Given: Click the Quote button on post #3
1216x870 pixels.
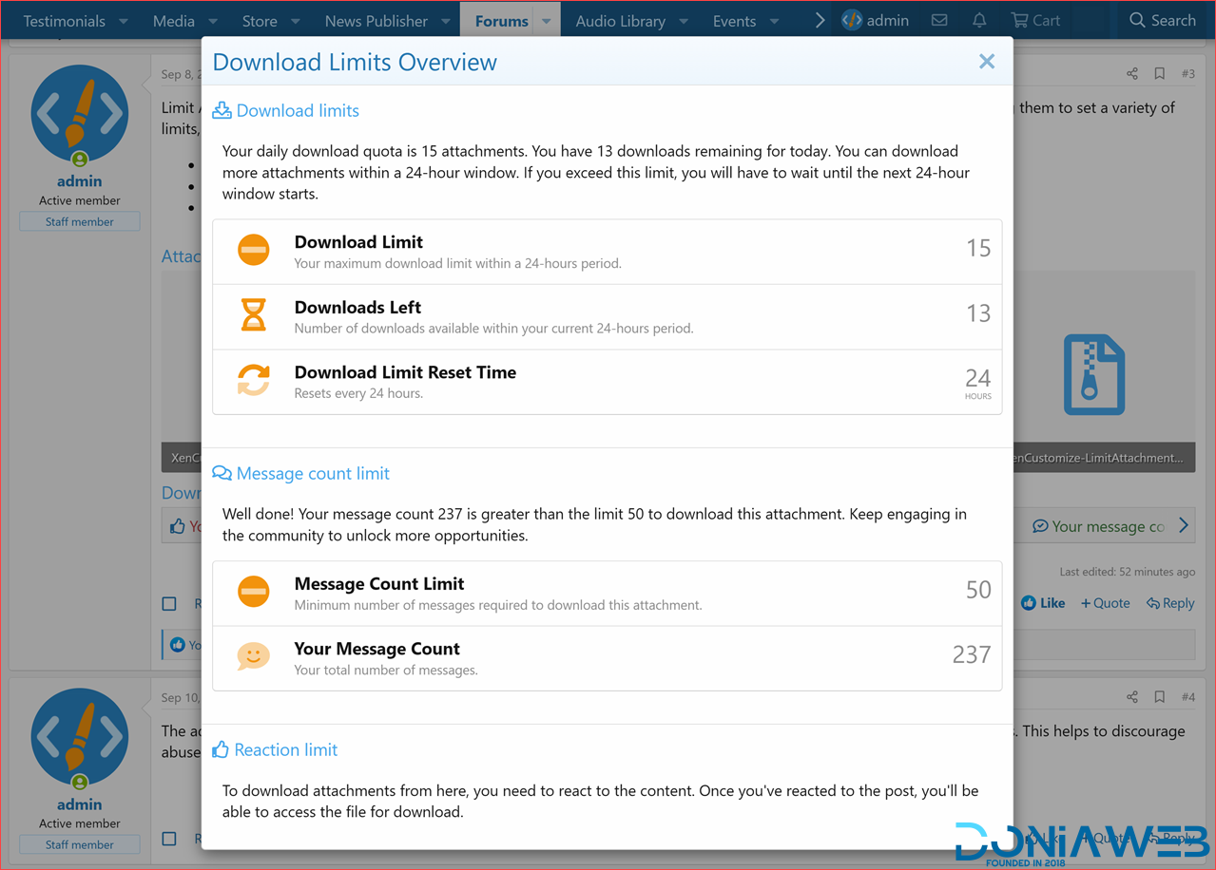Looking at the screenshot, I should (1105, 603).
